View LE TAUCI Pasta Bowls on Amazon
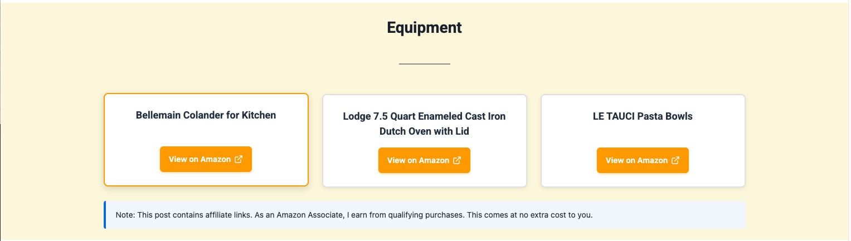 [636, 160]
